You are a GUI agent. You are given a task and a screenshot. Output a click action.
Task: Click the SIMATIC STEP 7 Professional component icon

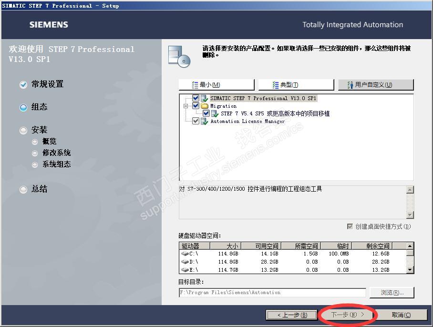point(205,98)
